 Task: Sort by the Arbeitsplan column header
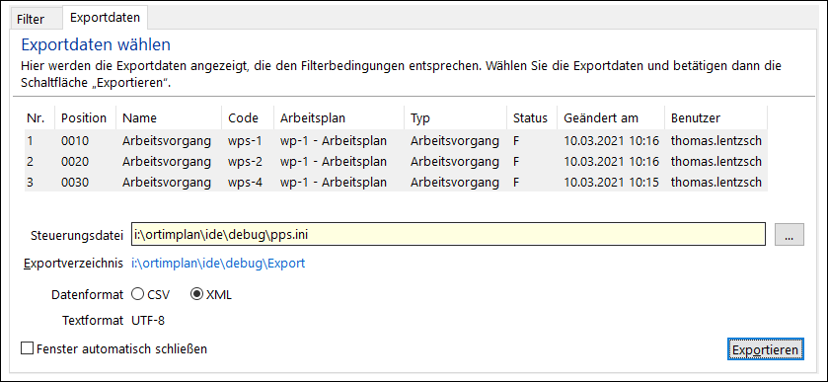click(339, 118)
